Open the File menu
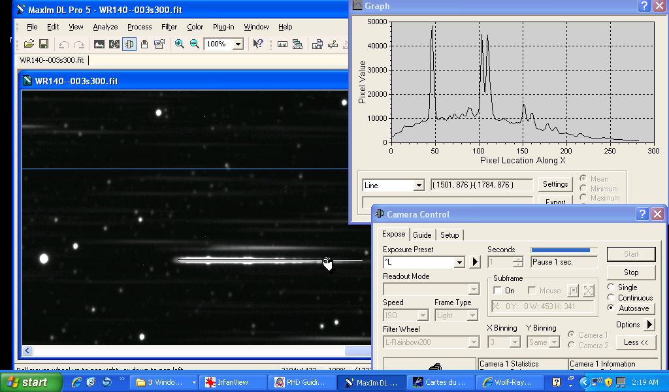Screen dimensions: 669x392 pyautogui.click(x=32, y=27)
